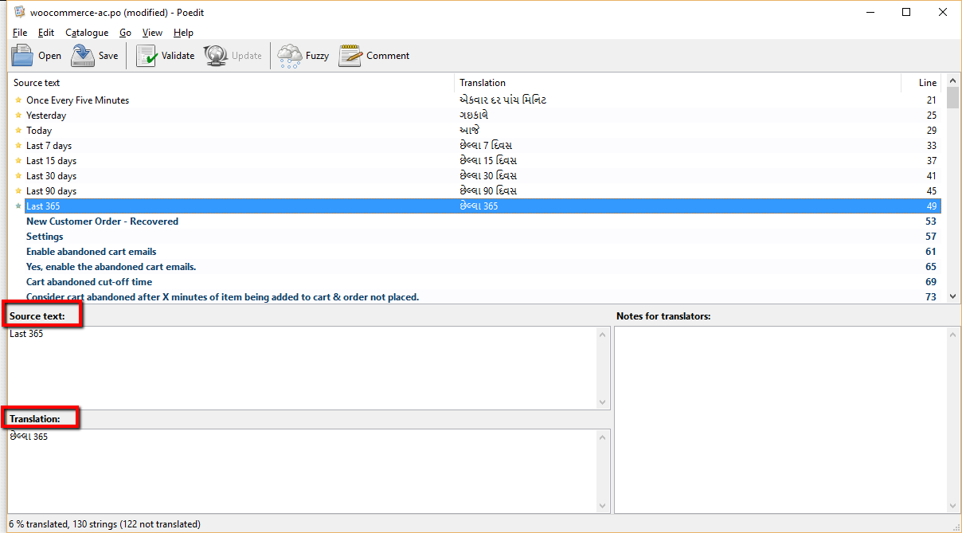
Task: Select the Once Every Five Minutes row
Action: pyautogui.click(x=475, y=100)
